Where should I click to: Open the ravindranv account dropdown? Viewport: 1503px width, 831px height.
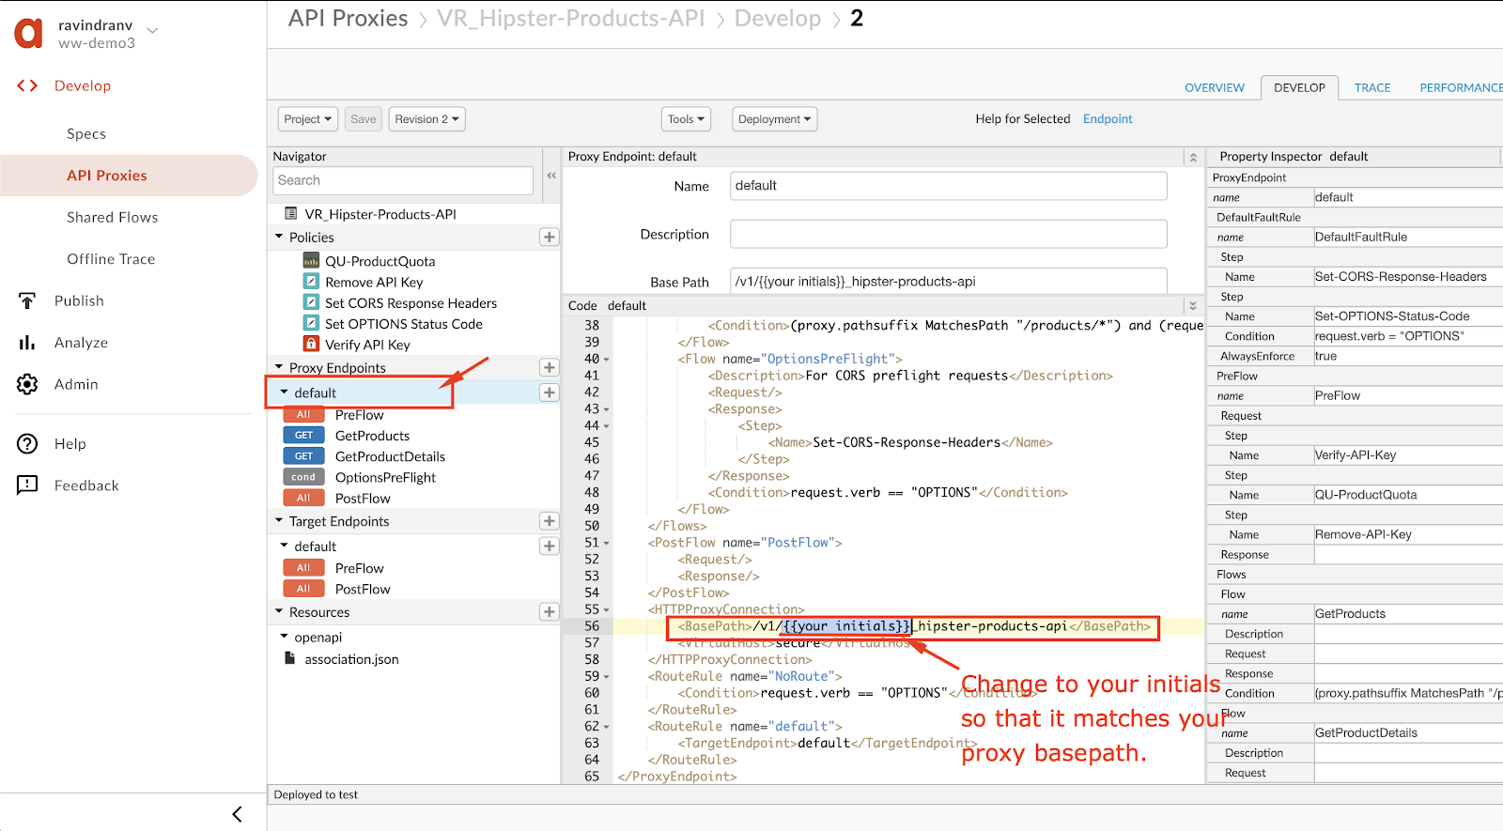[x=153, y=31]
